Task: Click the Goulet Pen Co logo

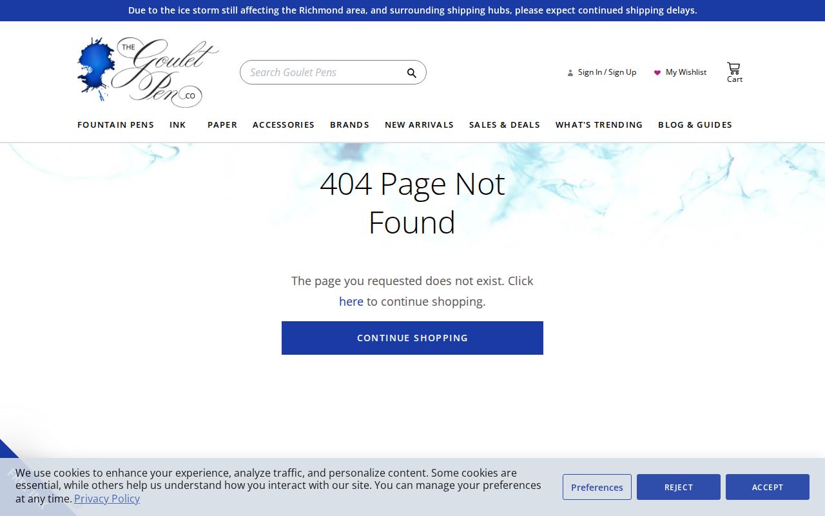Action: click(148, 72)
